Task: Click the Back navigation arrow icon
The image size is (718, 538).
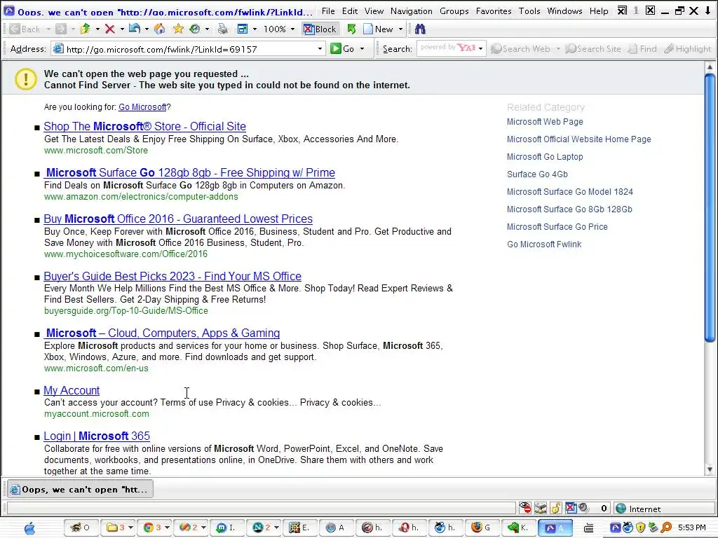Action: (x=14, y=29)
